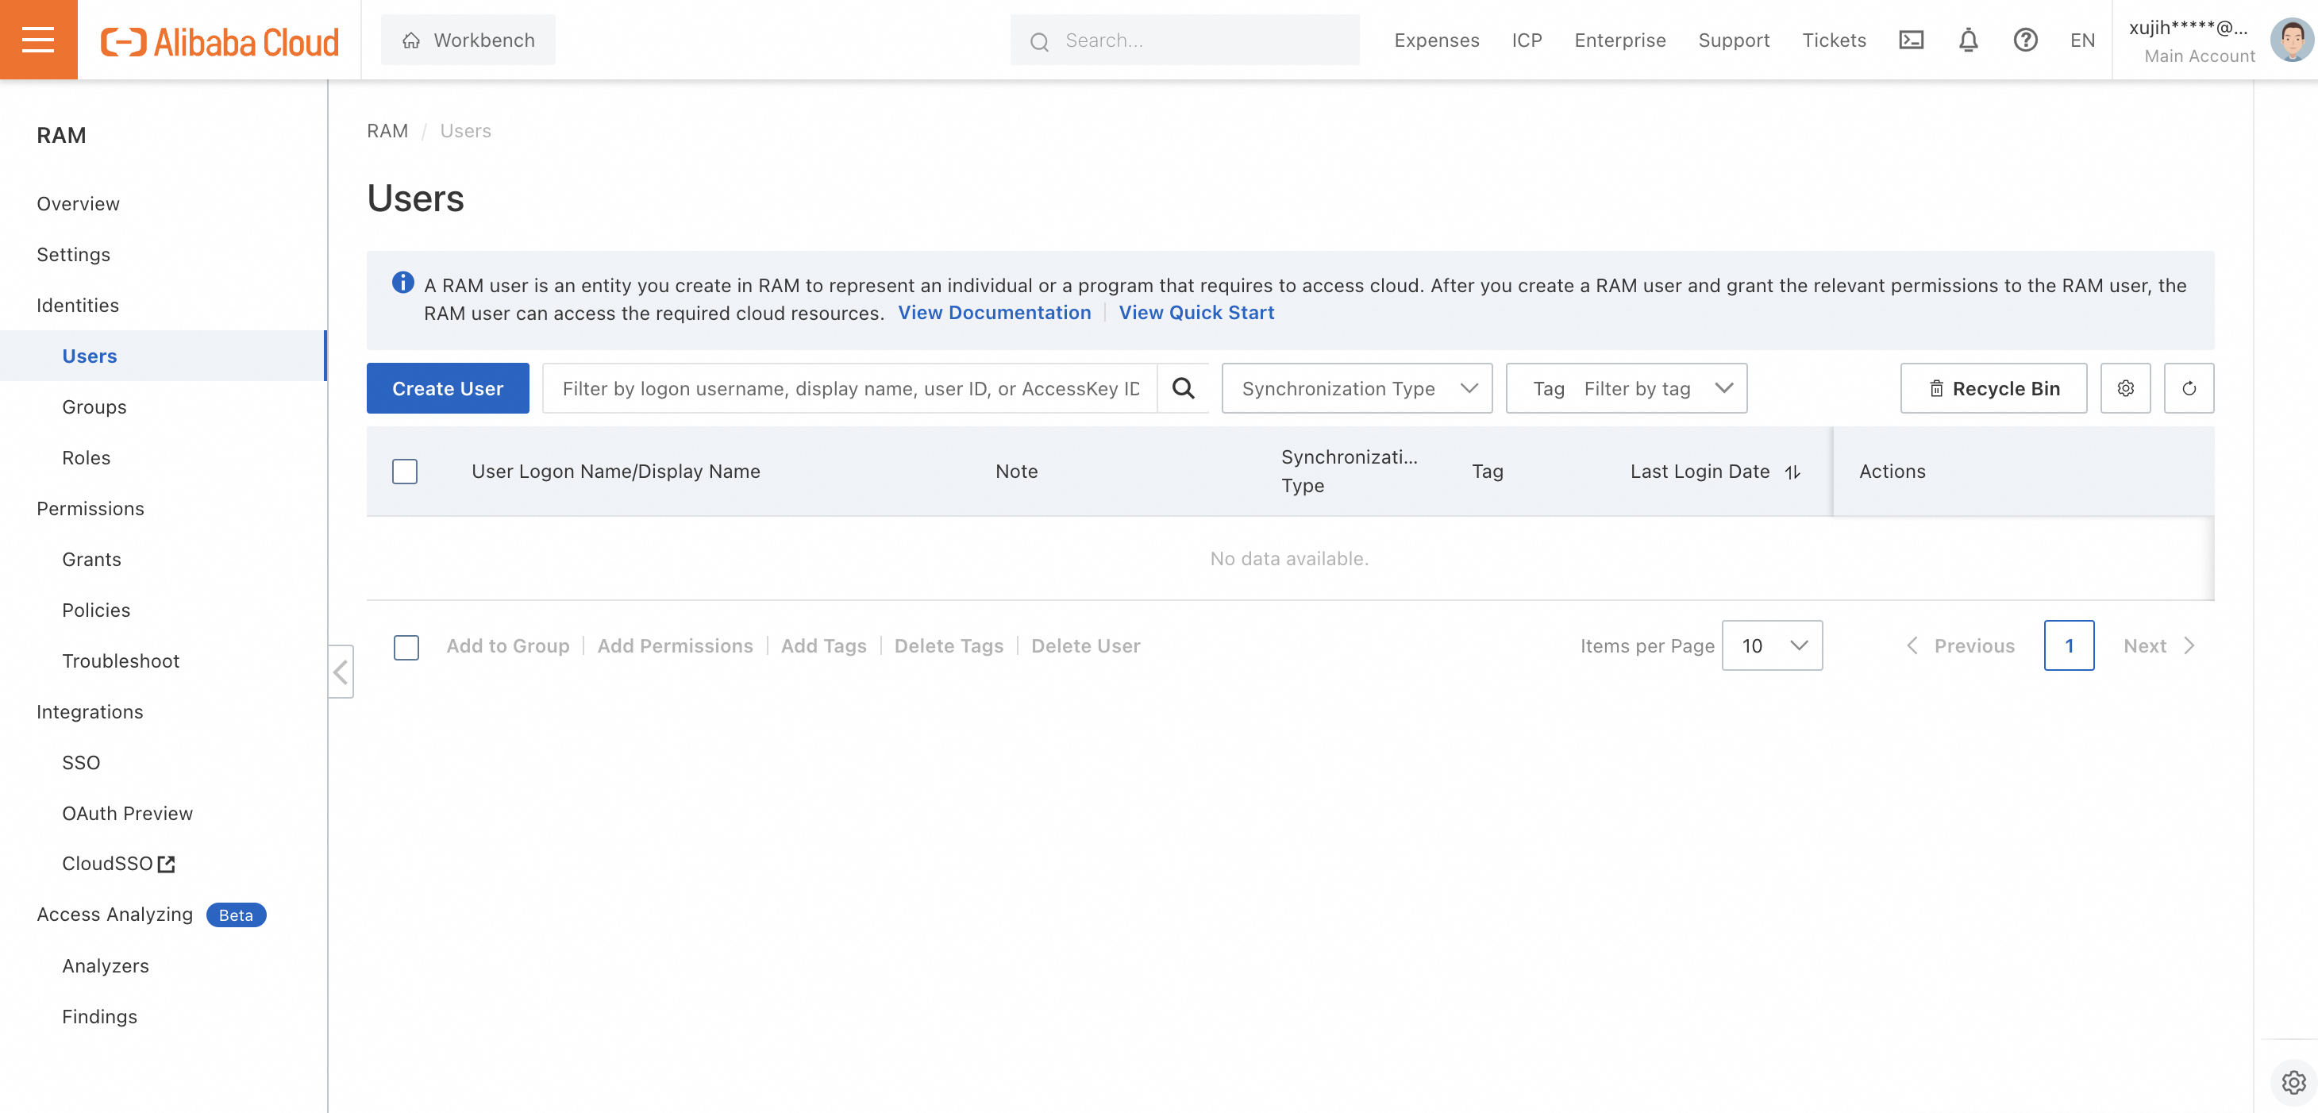The width and height of the screenshot is (2318, 1113).
Task: Click Delete User bulk action
Action: [1085, 645]
